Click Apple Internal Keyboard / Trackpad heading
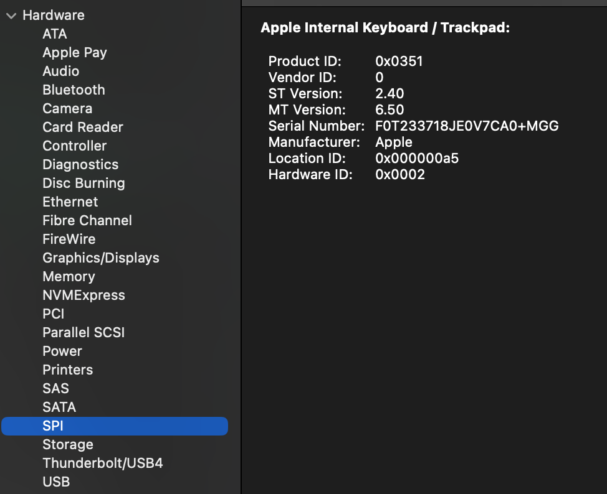The image size is (607, 494). [385, 28]
